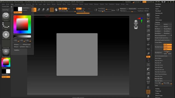Activate the Move gizmo mode button
The image size is (175, 98).
point(39,10)
